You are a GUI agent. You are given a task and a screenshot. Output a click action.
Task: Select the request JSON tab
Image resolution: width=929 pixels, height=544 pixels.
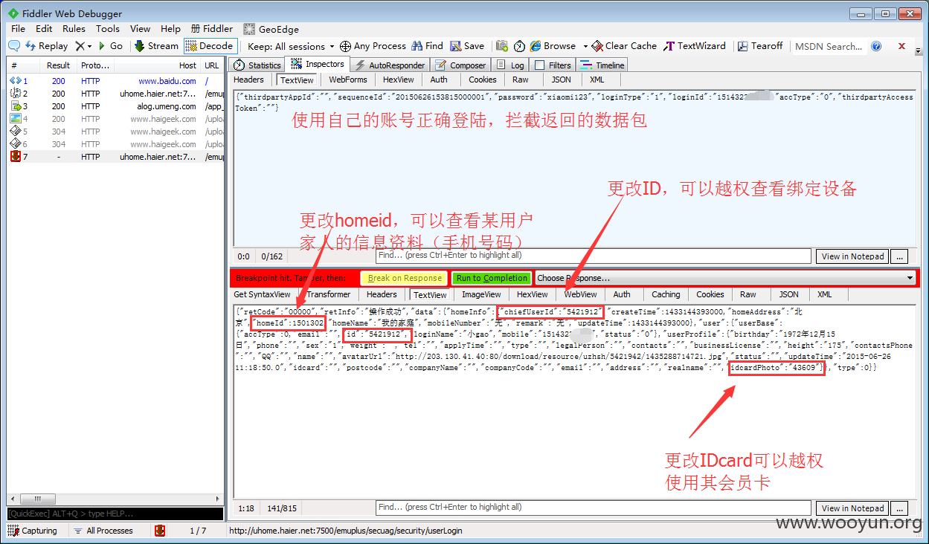[561, 80]
